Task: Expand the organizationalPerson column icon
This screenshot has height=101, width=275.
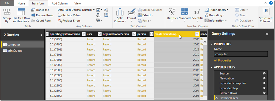Action: 134,34
